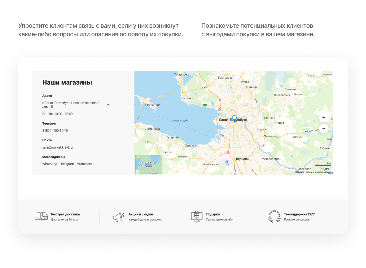Click 'Ломоносов' label on the map

click(153, 129)
